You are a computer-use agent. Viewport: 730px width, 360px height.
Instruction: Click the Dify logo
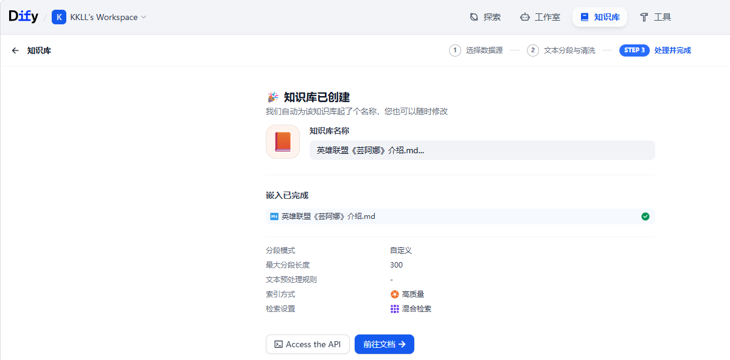click(23, 17)
